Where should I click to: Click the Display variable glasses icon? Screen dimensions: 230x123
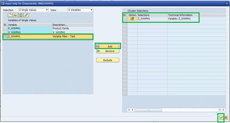tap(15, 15)
